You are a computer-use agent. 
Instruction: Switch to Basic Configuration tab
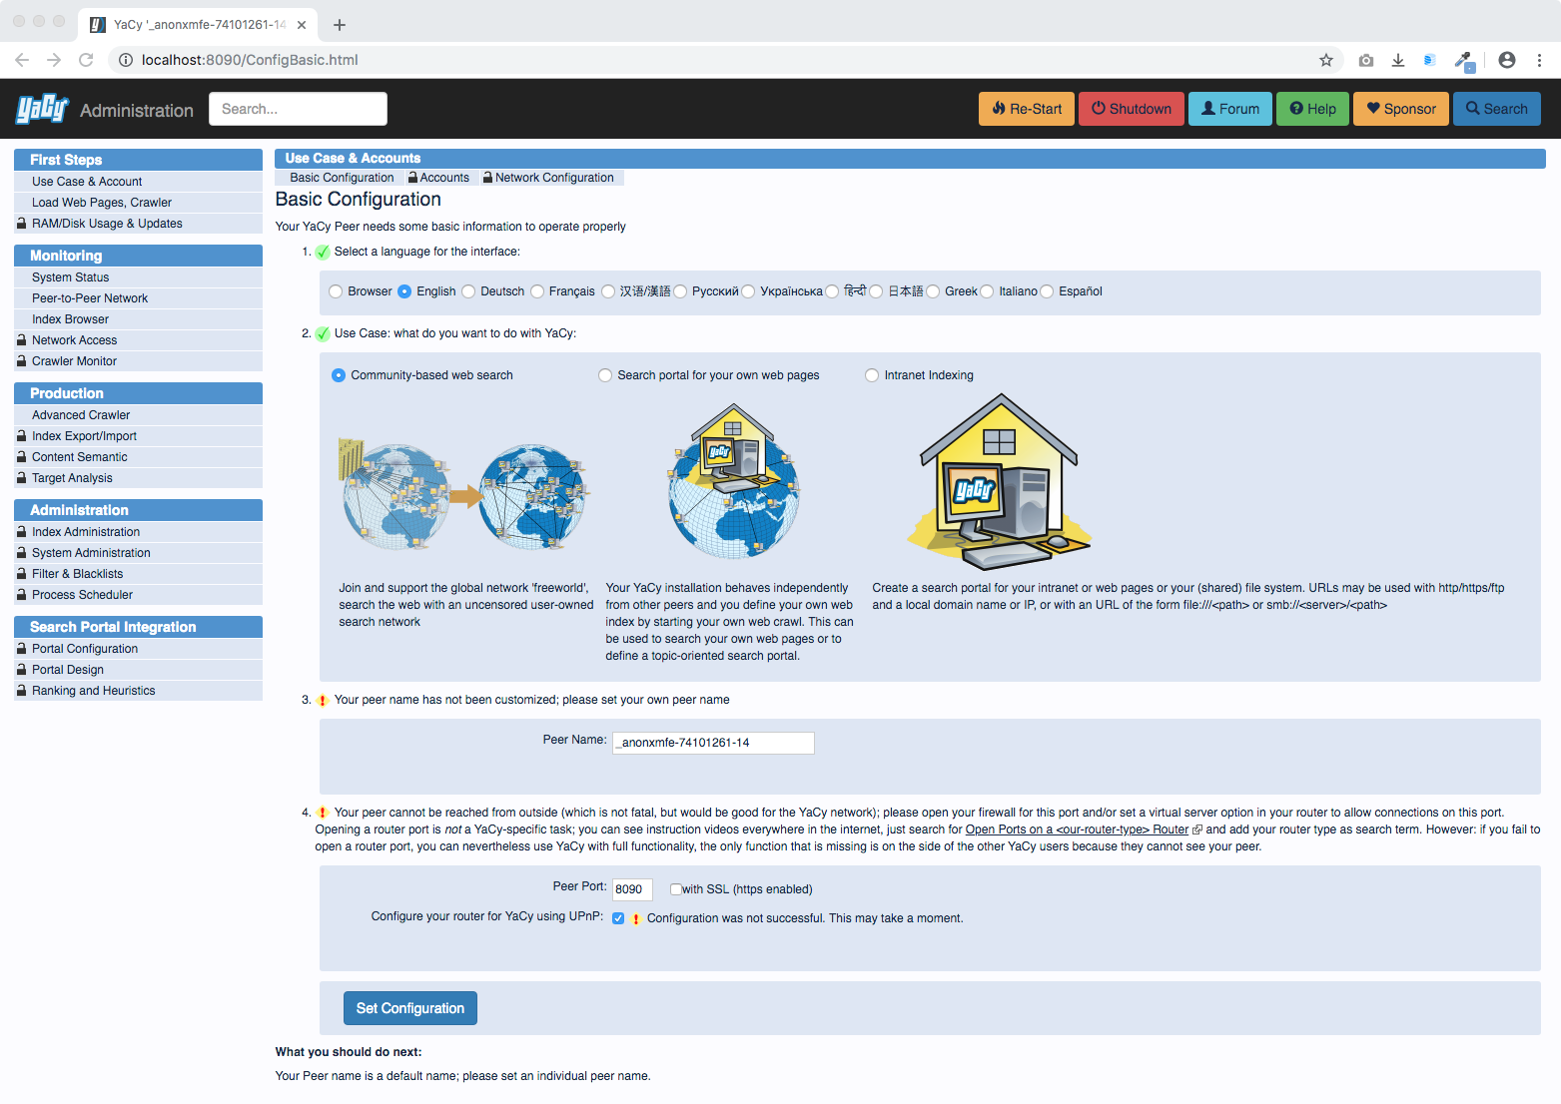click(x=342, y=178)
